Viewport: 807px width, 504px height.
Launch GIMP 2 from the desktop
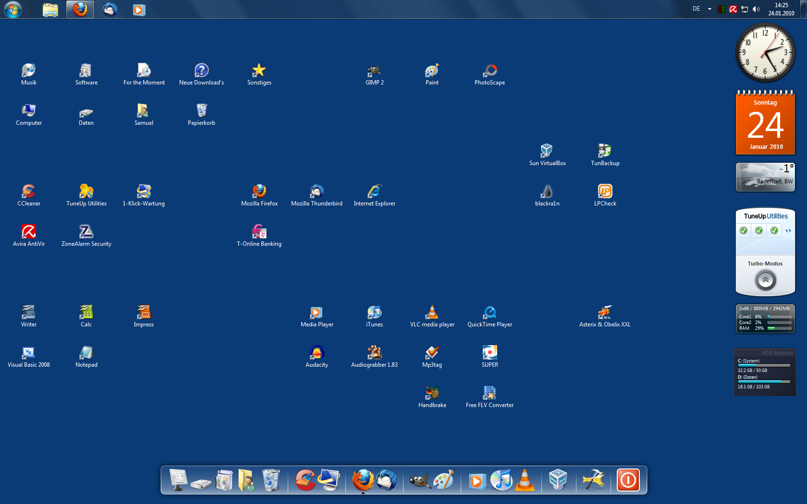[375, 74]
